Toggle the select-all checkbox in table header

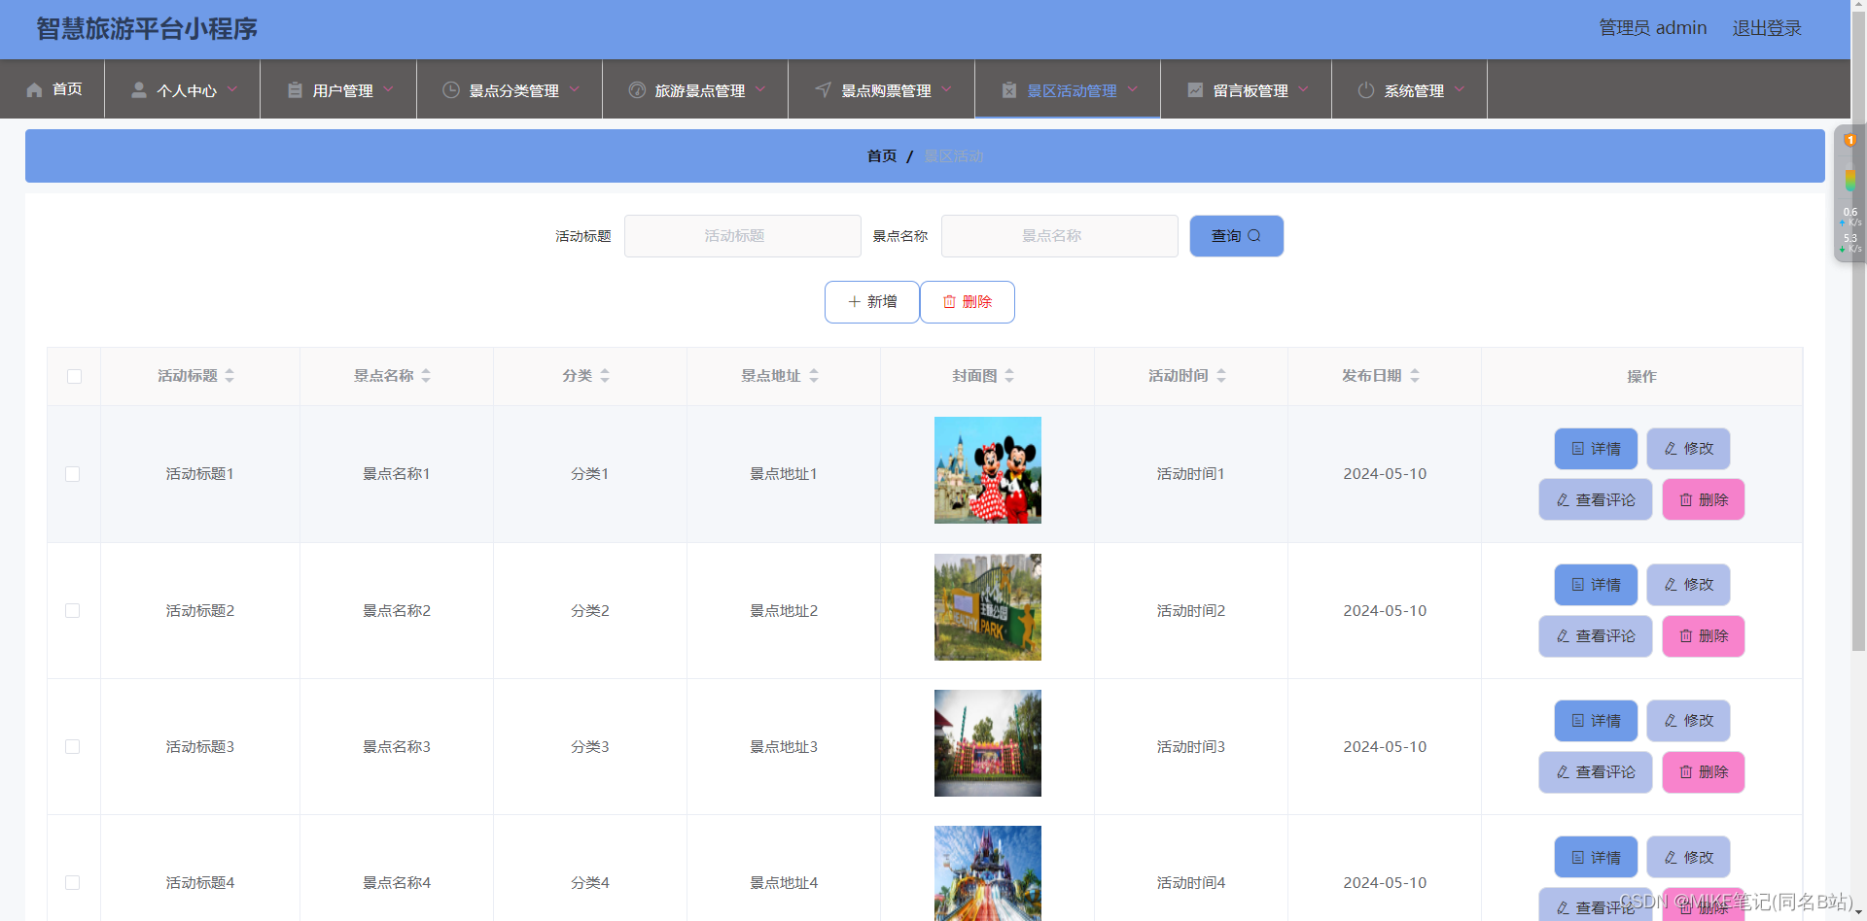click(x=74, y=377)
